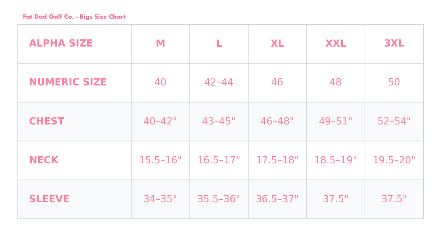
Task: Click numeric size 42–44 cell
Action: pyautogui.click(x=219, y=82)
